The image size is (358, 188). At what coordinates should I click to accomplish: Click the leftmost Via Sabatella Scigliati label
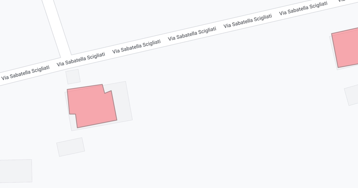coord(25,73)
